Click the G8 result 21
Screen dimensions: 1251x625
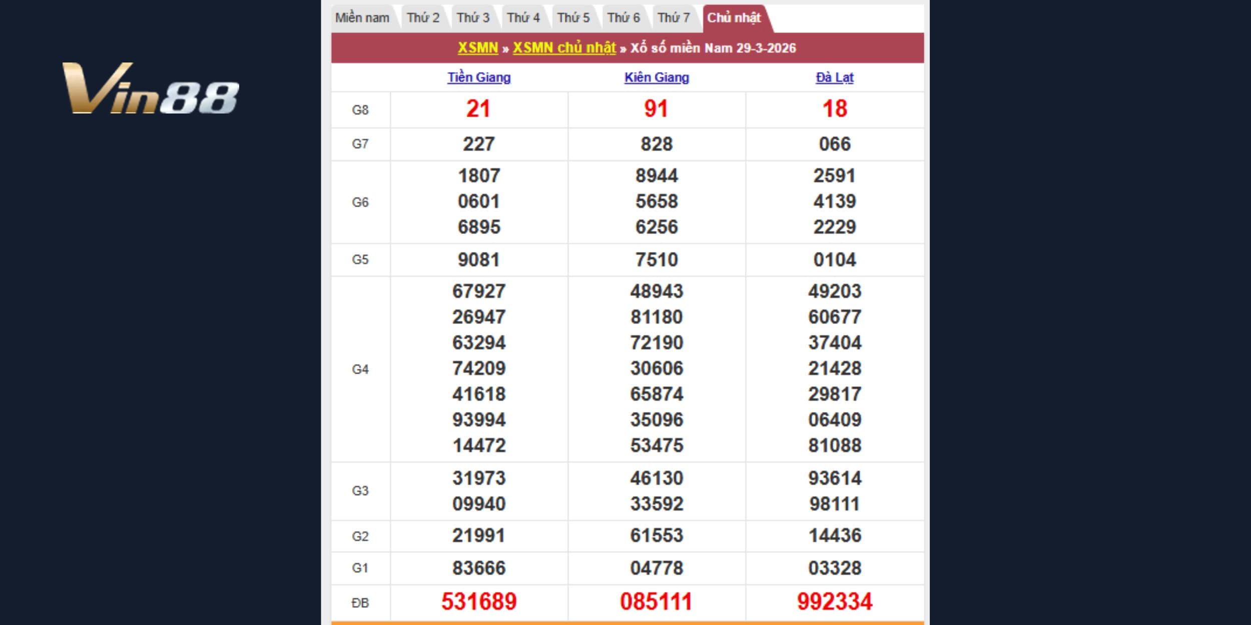pos(478,109)
